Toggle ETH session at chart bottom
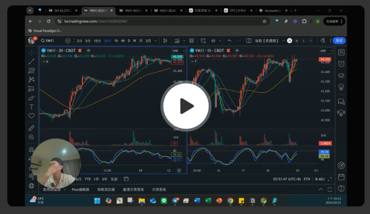This screenshot has height=214, width=370. pos(307,179)
